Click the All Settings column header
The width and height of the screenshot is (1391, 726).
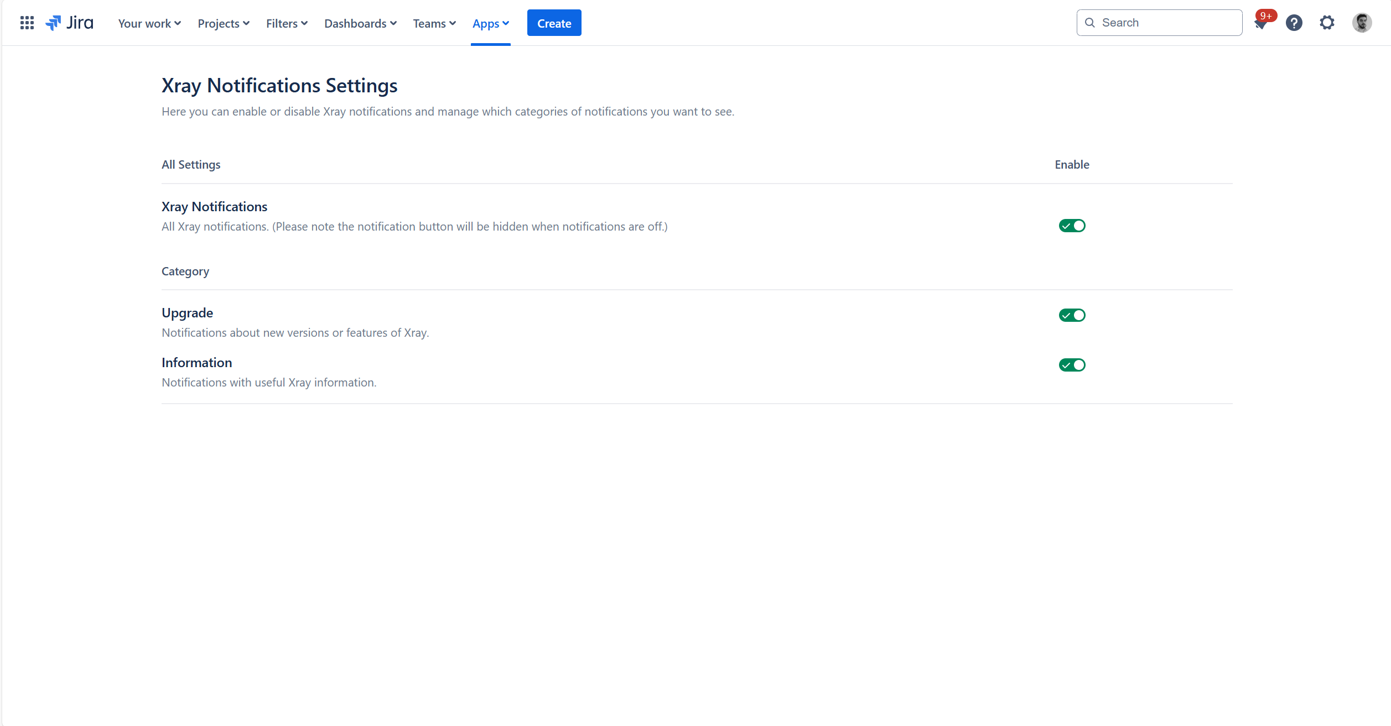click(x=191, y=165)
